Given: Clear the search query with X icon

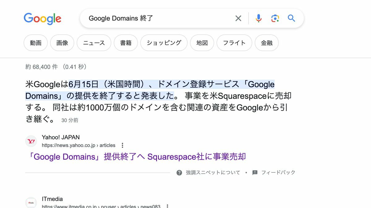Looking at the screenshot, I should coord(238,18).
